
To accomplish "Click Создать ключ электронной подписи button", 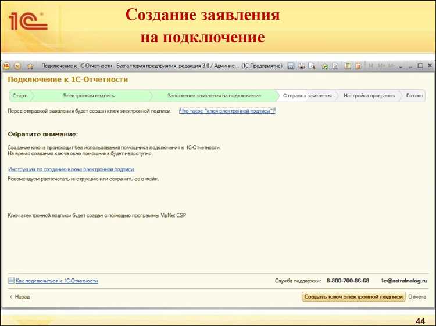I will pyautogui.click(x=353, y=297).
